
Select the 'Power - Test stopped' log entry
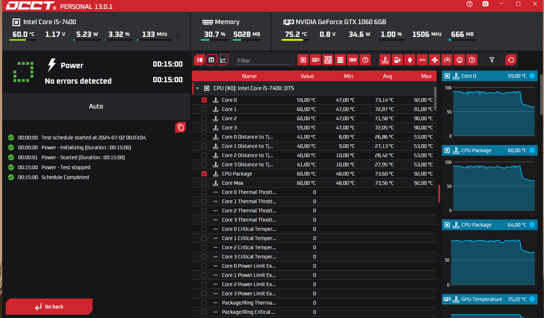pos(66,167)
